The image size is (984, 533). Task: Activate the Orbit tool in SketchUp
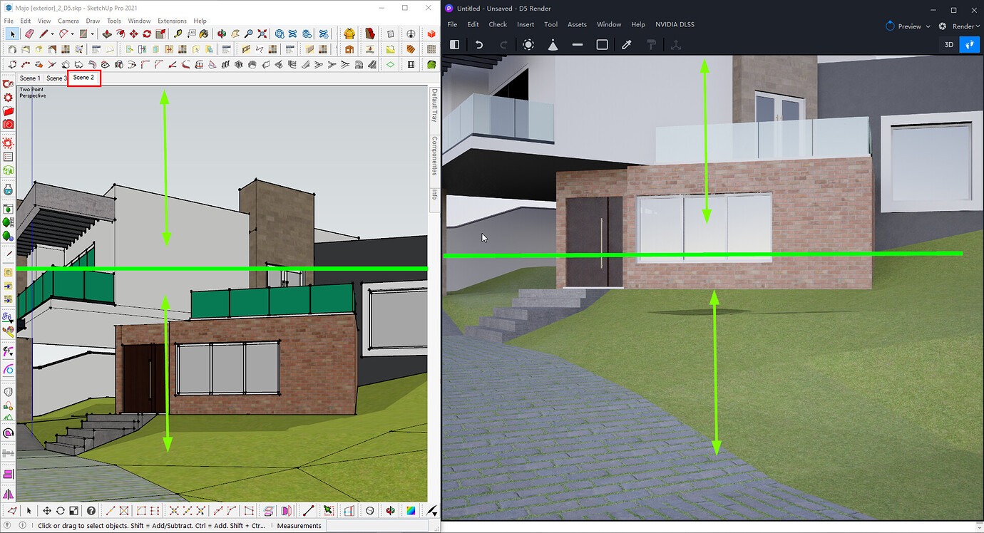[222, 33]
